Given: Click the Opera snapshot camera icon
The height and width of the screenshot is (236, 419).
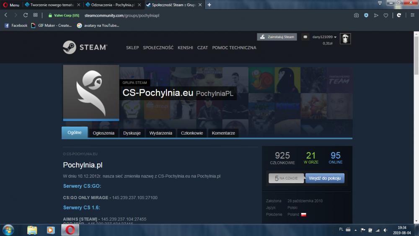Looking at the screenshot, I should pyautogui.click(x=356, y=15).
